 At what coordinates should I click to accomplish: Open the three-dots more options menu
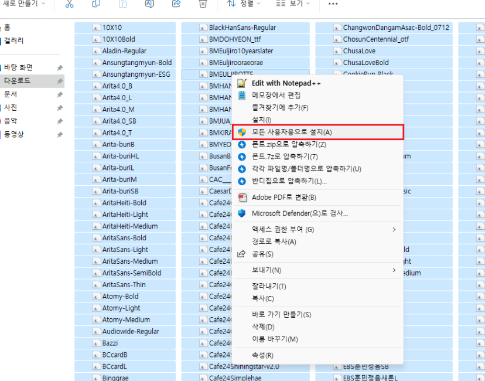click(x=333, y=4)
